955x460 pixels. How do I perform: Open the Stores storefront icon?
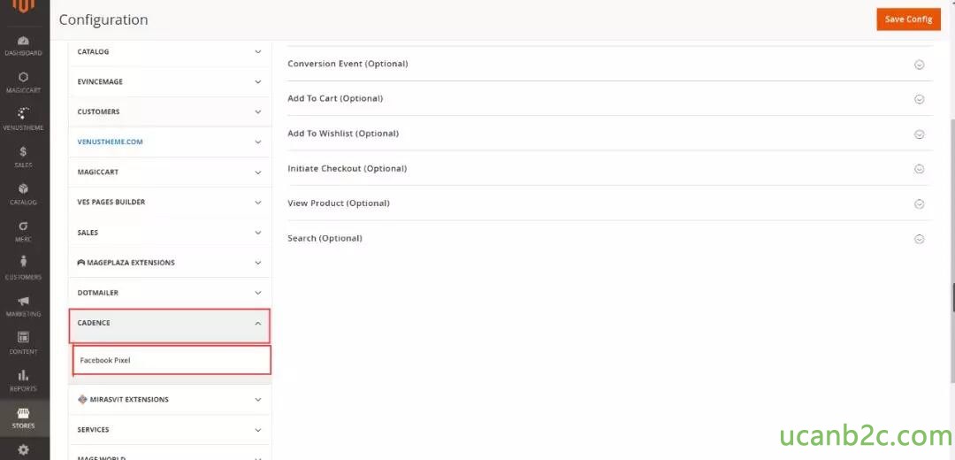(24, 414)
